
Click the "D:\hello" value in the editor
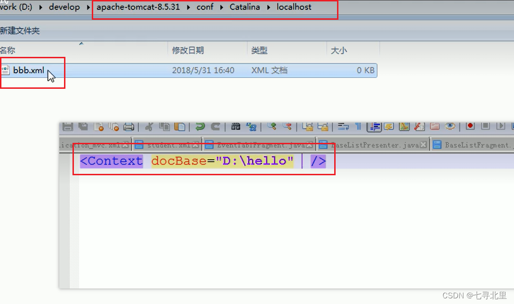254,161
